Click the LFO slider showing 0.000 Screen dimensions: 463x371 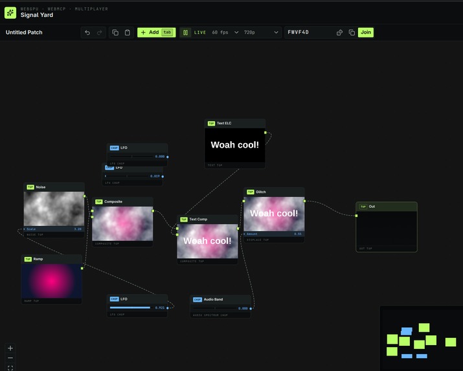[x=131, y=157]
